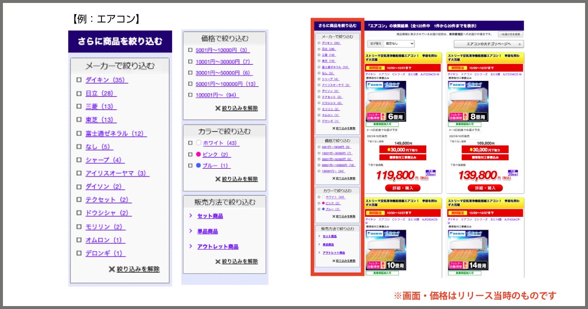Click the さらに商品を絞り込む header in enlarged panel

click(120, 41)
